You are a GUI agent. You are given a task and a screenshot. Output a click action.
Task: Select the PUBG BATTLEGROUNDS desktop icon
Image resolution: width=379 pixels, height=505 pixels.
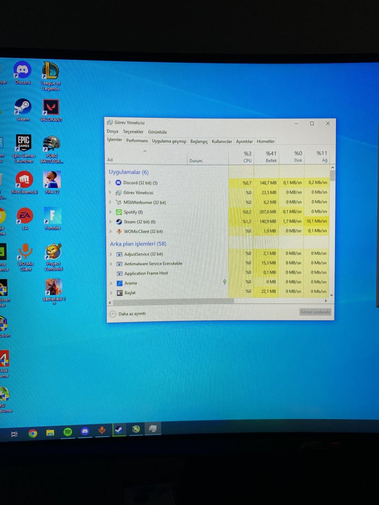[51, 150]
